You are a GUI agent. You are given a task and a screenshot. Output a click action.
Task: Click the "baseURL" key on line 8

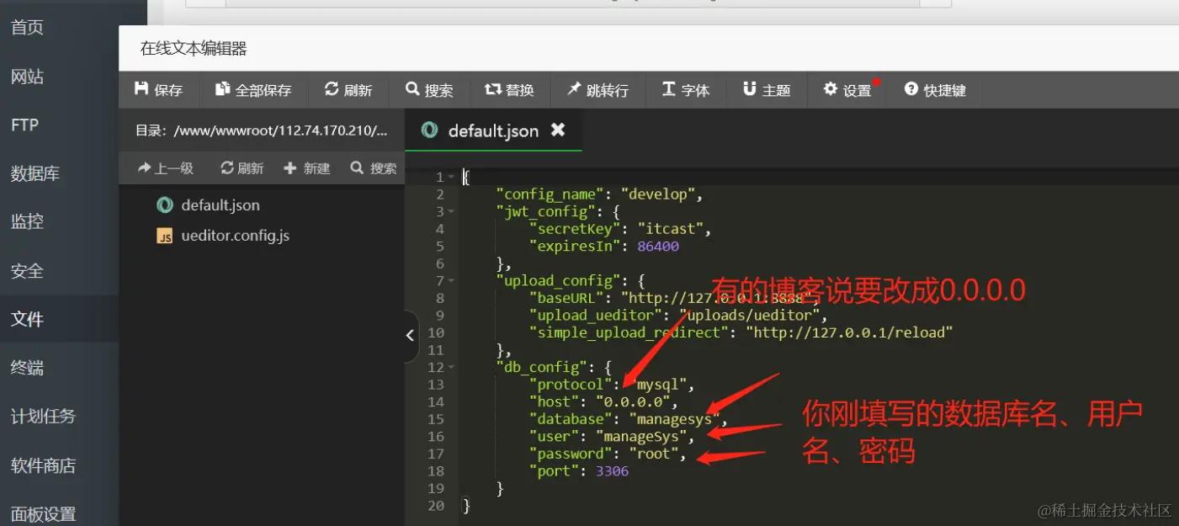pos(566,298)
